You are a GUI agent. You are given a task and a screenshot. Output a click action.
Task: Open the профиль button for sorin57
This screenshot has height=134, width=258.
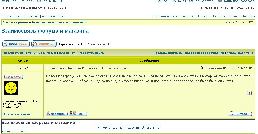click(x=56, y=114)
